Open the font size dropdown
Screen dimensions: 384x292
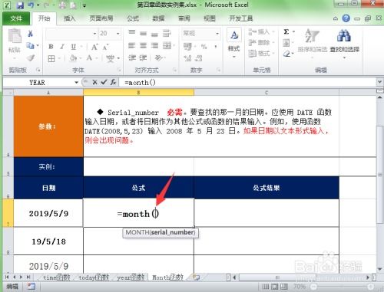click(118, 34)
